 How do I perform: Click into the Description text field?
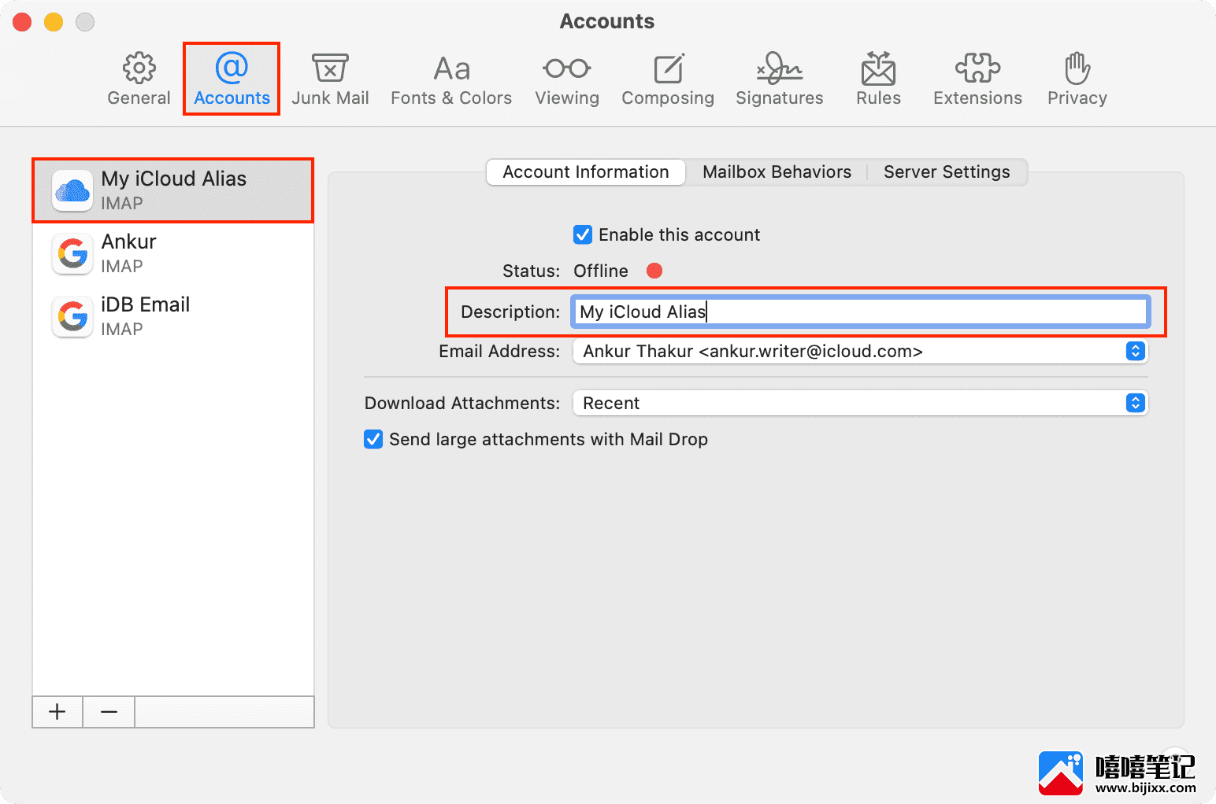[x=860, y=312]
